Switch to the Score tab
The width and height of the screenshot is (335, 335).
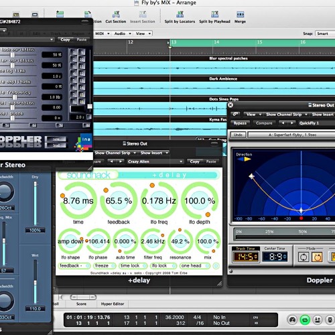point(81,304)
